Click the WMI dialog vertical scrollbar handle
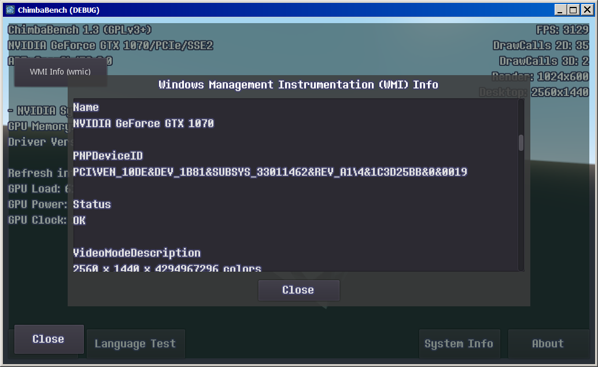 pyautogui.click(x=521, y=143)
